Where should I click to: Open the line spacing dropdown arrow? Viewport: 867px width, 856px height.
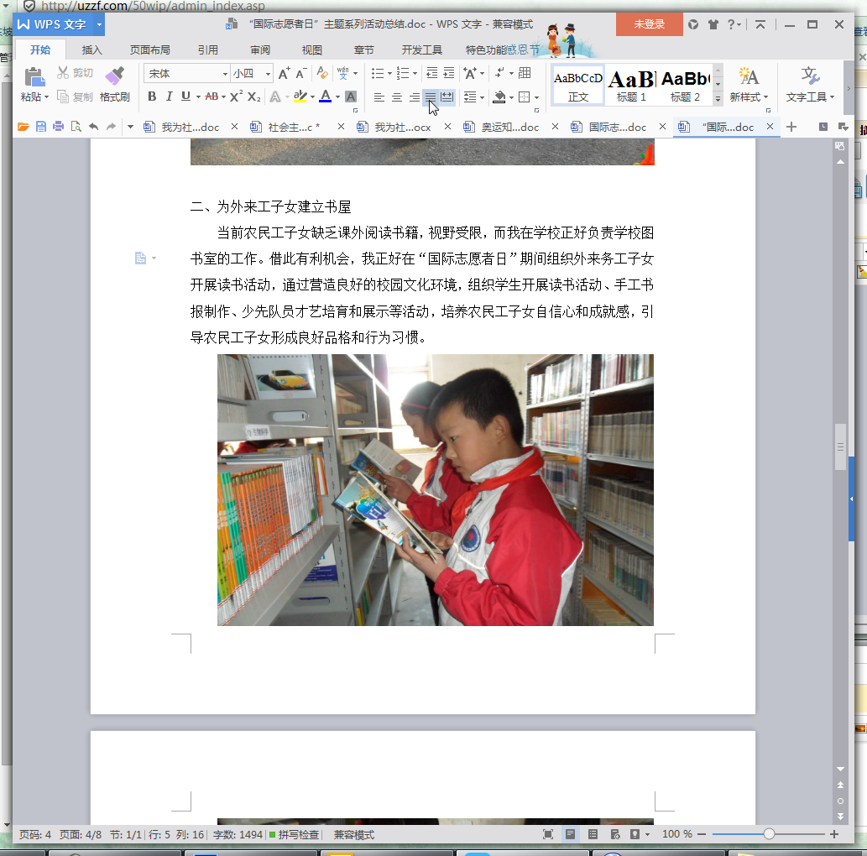[x=482, y=97]
